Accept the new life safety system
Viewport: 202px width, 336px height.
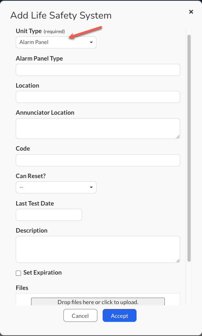pyautogui.click(x=120, y=315)
